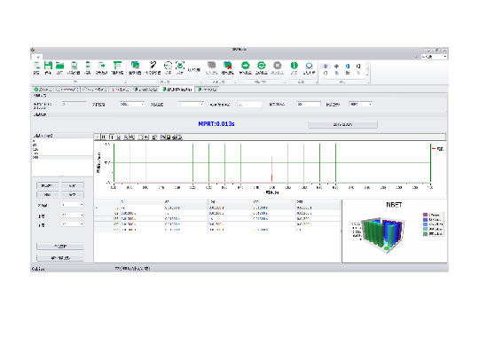Click the black wrench tool icon
This screenshot has height=337, width=479.
coord(153,65)
